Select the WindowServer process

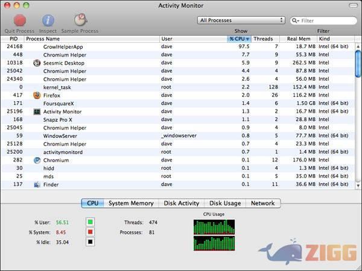177,135
